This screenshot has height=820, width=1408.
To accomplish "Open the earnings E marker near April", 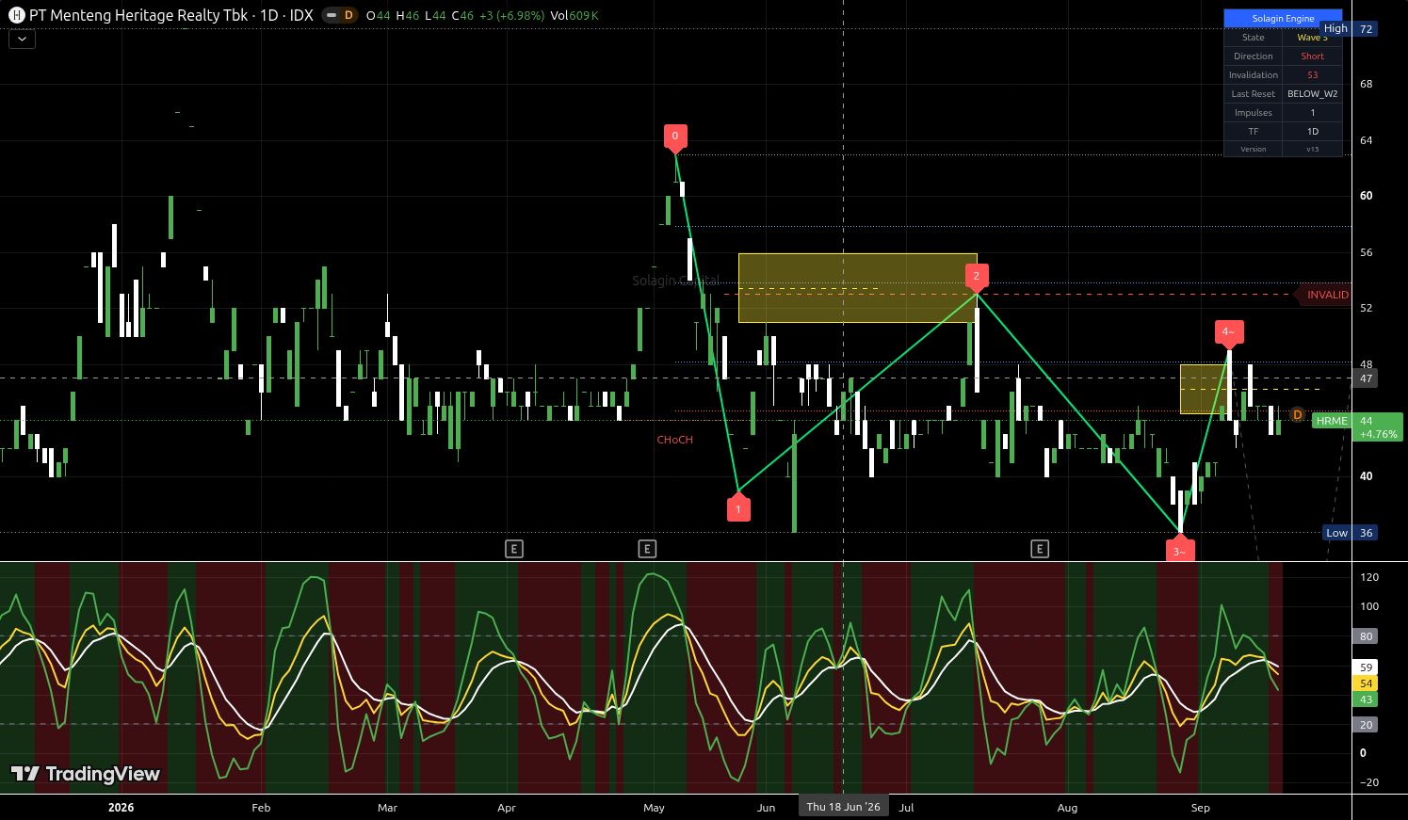I will (x=514, y=549).
